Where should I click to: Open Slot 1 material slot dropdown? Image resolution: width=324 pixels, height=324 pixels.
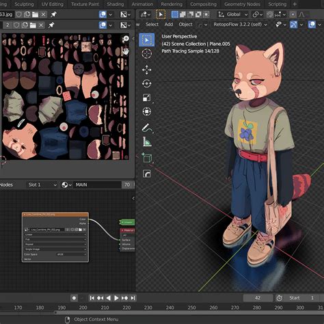point(42,185)
